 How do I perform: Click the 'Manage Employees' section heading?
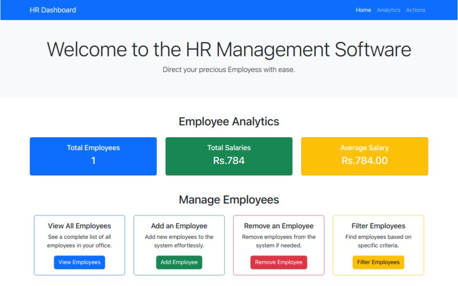229,200
